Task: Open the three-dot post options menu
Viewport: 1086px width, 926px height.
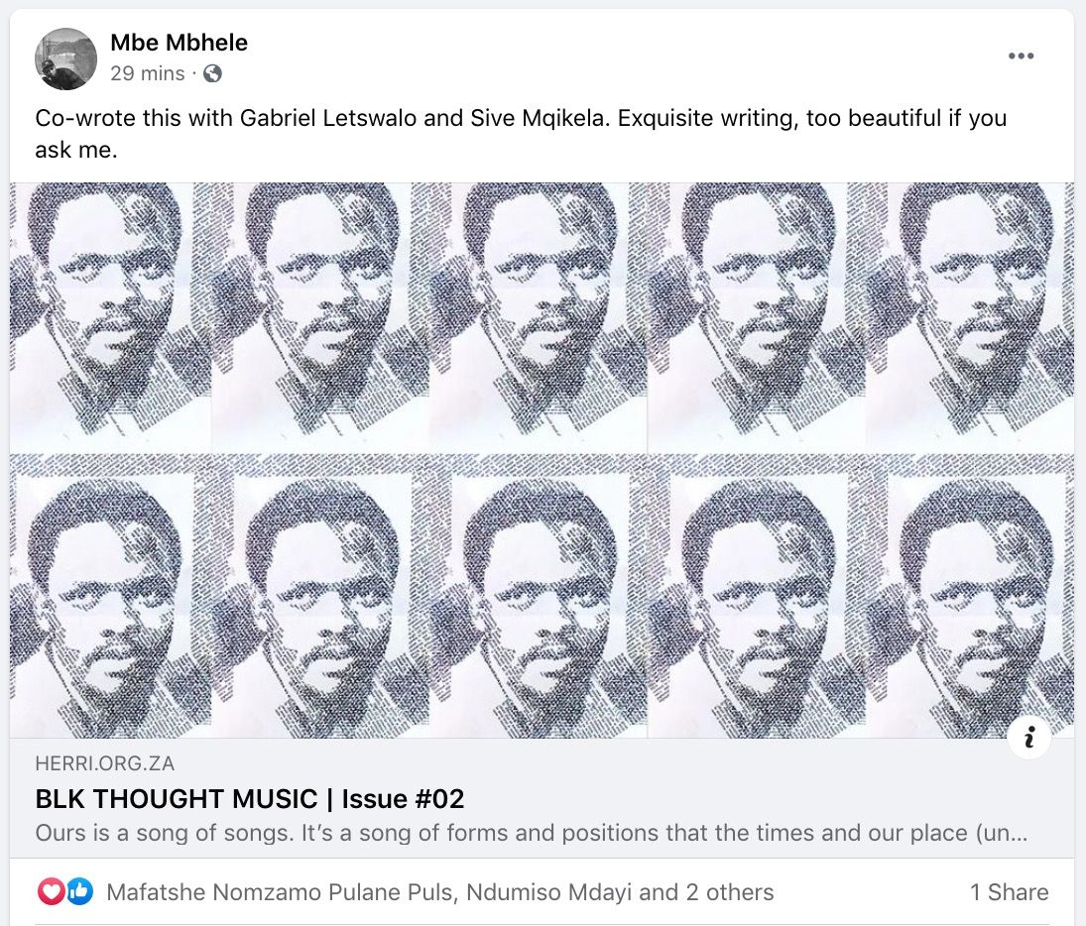Action: click(x=1021, y=57)
